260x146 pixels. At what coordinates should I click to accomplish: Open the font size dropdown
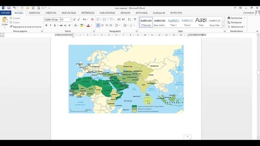coord(71,19)
